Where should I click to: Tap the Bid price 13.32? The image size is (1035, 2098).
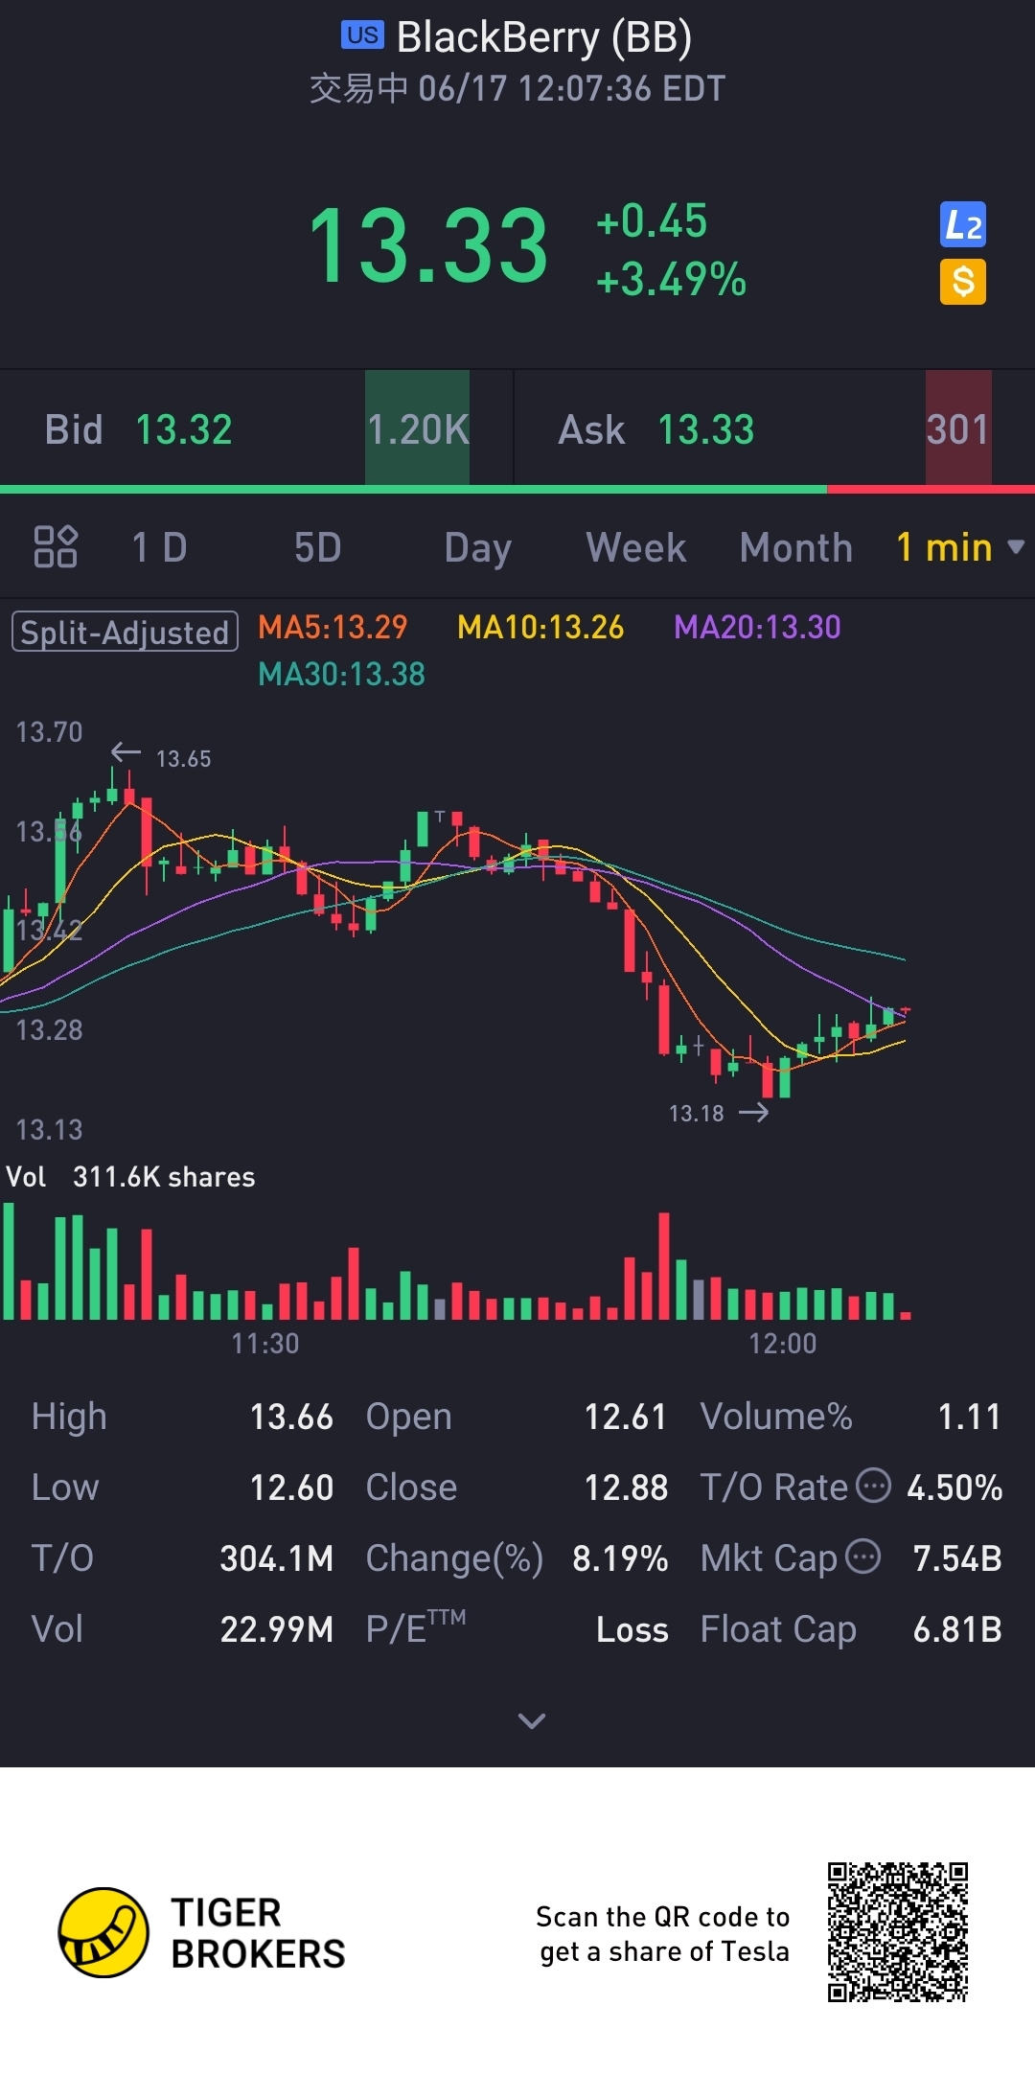point(184,429)
